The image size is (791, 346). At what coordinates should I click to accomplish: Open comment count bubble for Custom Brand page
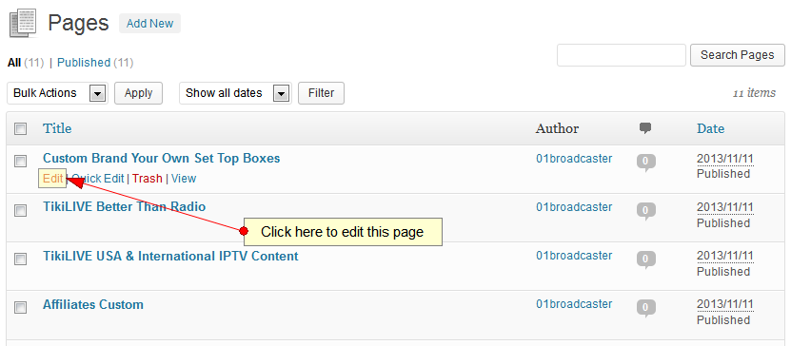point(646,163)
